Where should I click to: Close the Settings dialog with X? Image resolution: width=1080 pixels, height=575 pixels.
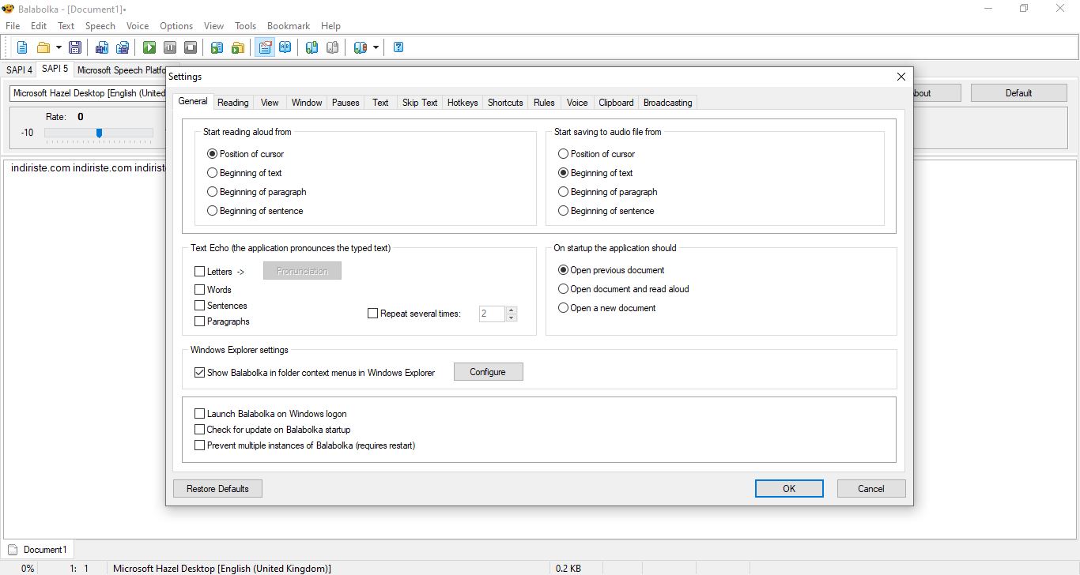[x=901, y=77]
